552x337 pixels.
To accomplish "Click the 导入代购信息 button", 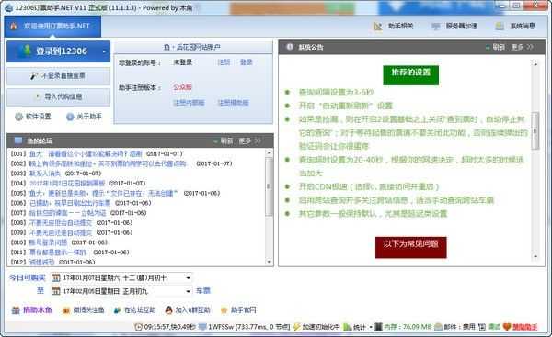I will click(x=59, y=97).
